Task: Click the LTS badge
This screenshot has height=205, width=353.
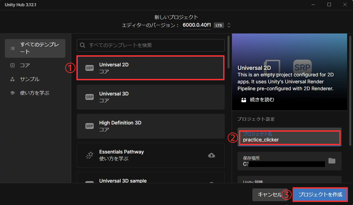Action: click(x=219, y=25)
